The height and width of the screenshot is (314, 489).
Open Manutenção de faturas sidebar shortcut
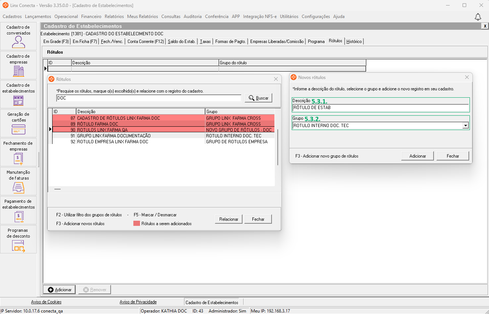click(18, 181)
